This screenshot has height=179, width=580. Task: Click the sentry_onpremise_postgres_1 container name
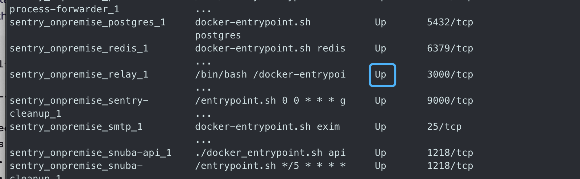coord(87,22)
